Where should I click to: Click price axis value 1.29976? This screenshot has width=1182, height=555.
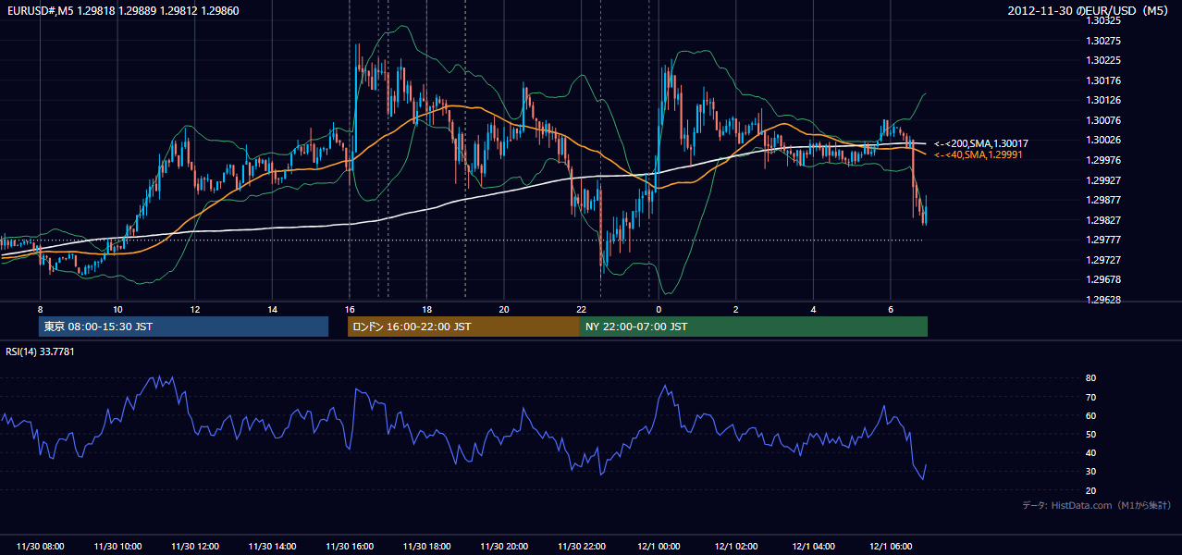(1104, 160)
